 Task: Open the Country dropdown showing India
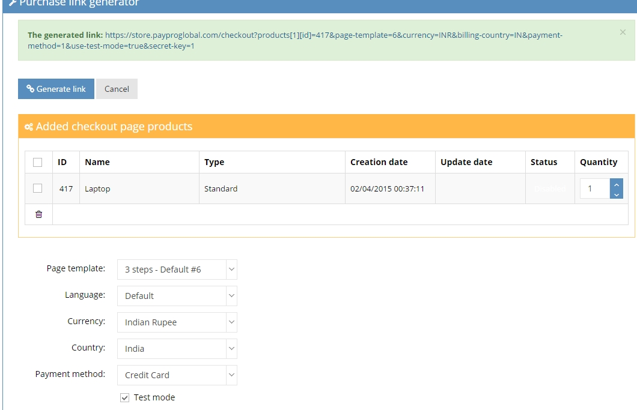pyautogui.click(x=177, y=349)
